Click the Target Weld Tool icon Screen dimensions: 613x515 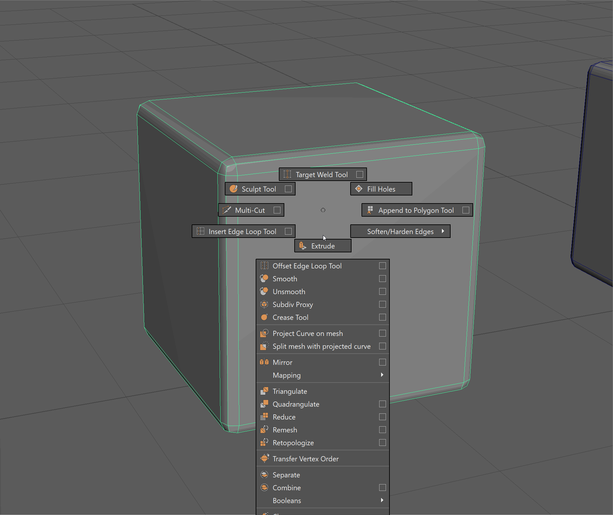[287, 174]
